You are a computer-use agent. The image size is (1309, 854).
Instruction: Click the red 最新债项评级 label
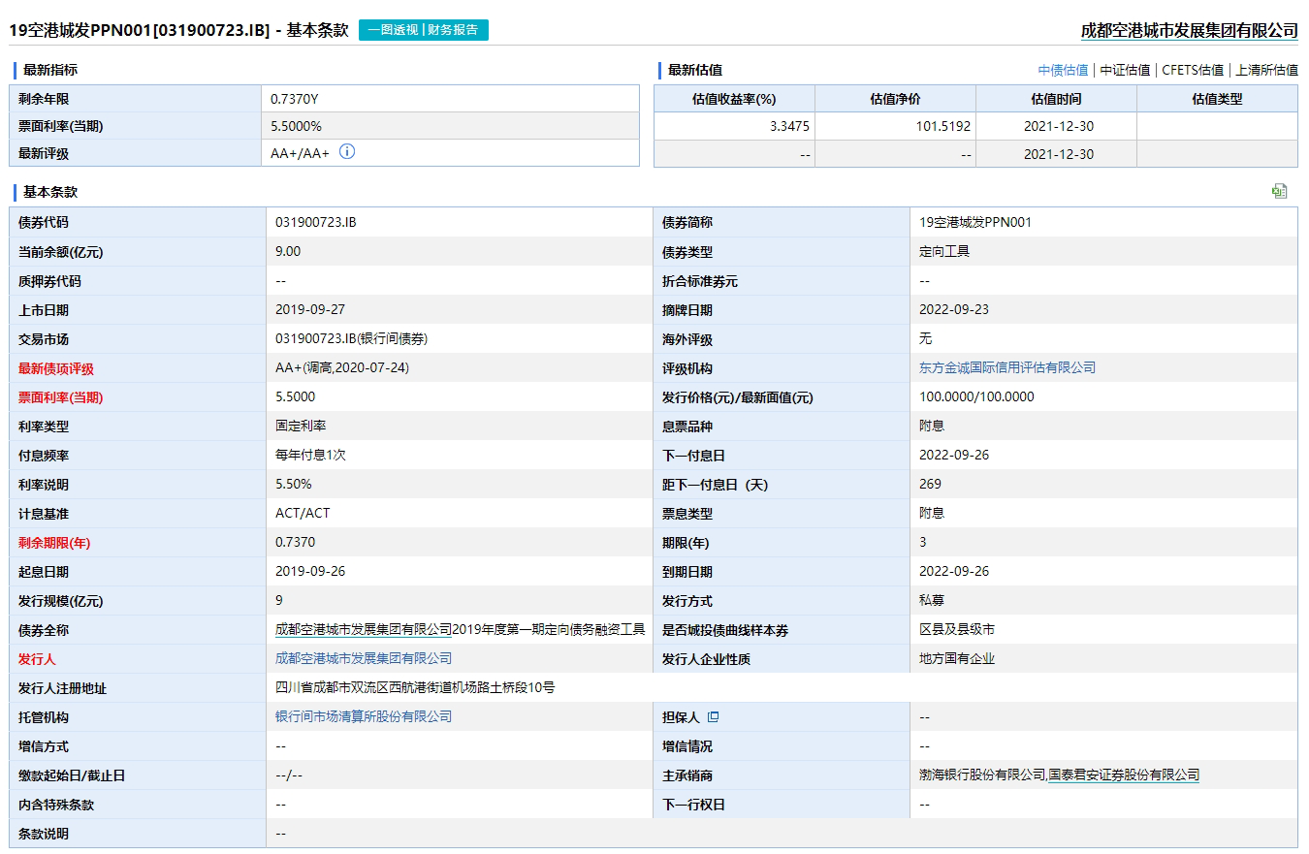click(56, 368)
